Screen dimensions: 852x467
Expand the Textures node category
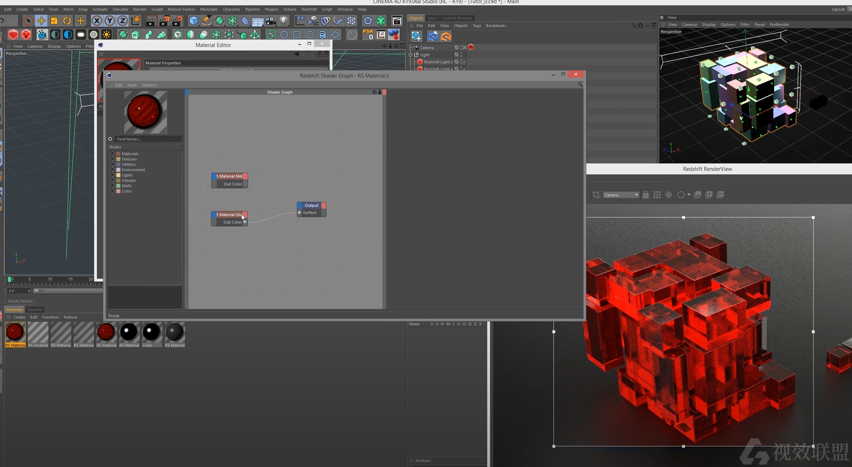113,159
